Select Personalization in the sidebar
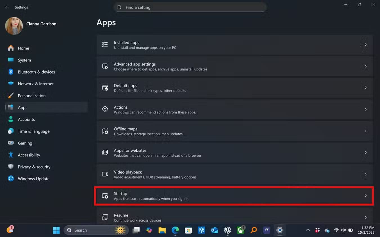The width and height of the screenshot is (380, 237). pyautogui.click(x=32, y=96)
